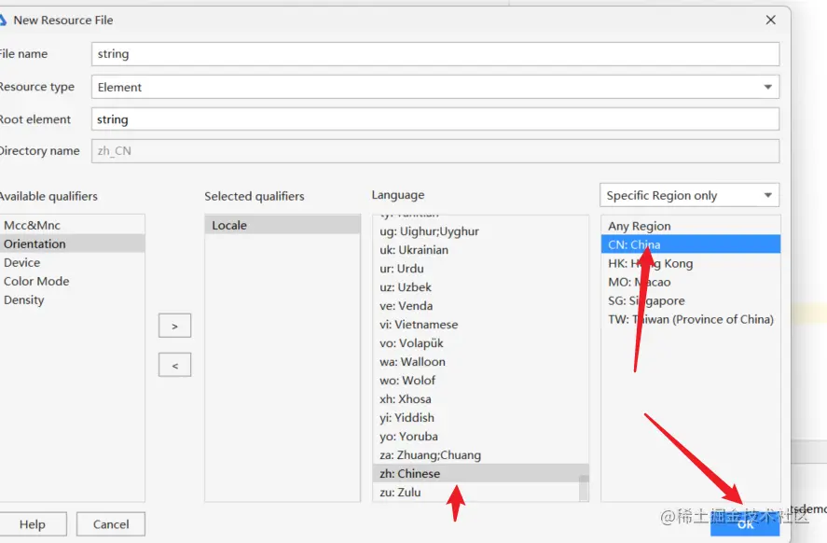The image size is (827, 543).
Task: Click the Help button
Action: pyautogui.click(x=33, y=524)
